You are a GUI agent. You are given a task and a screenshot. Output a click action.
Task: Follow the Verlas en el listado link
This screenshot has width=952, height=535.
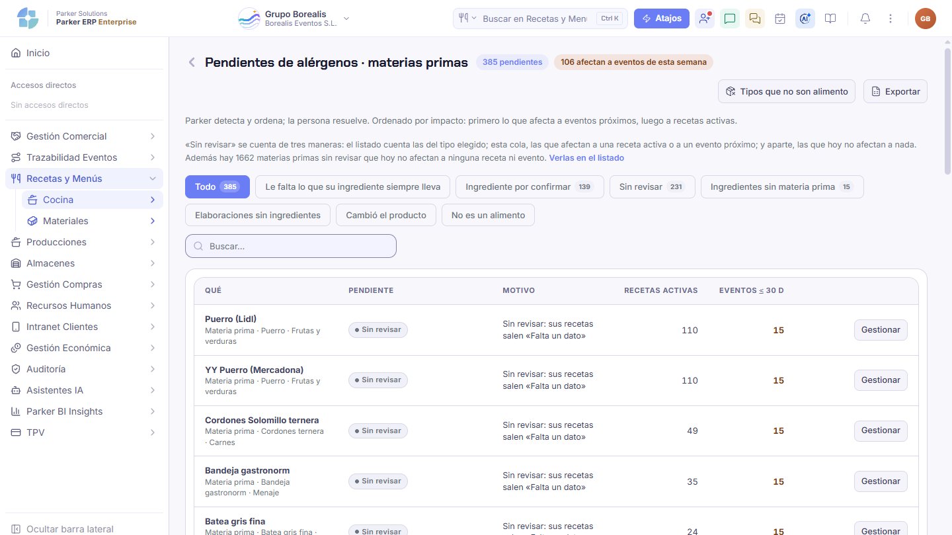[586, 158]
